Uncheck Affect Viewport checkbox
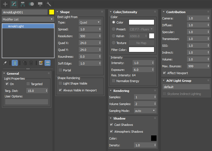 [164, 73]
